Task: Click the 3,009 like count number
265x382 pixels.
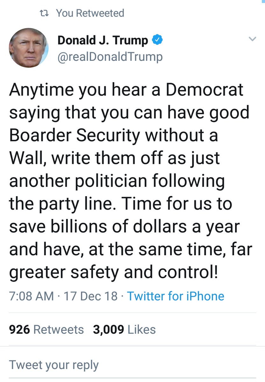Action: tap(108, 330)
